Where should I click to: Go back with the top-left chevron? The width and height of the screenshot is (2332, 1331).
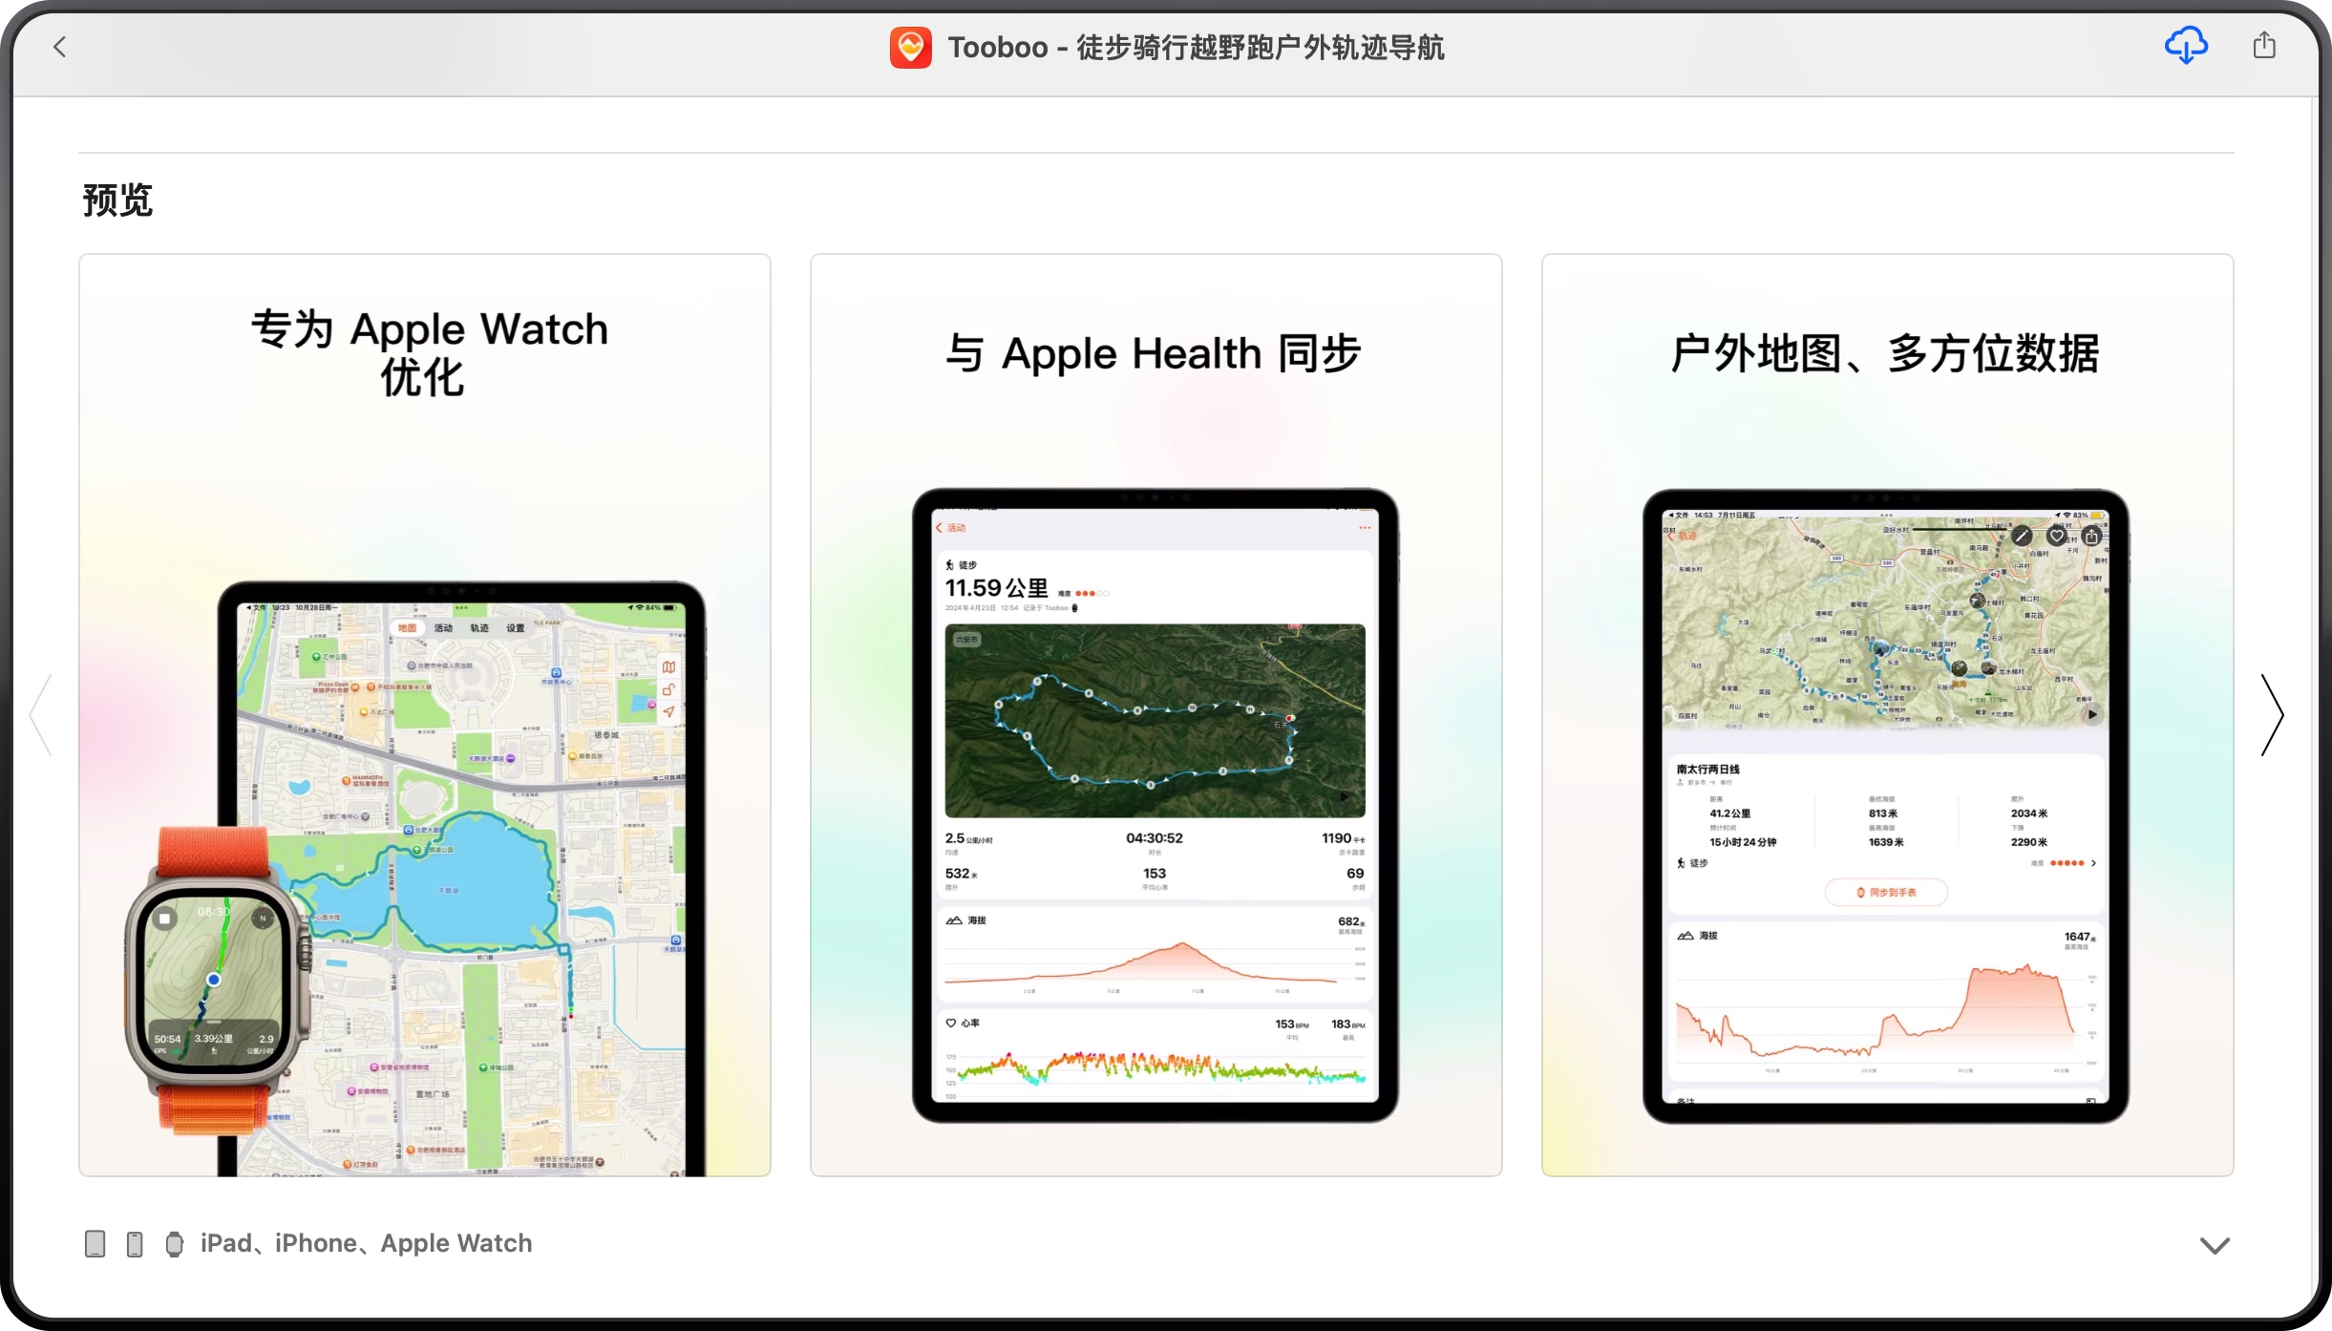pyautogui.click(x=60, y=47)
